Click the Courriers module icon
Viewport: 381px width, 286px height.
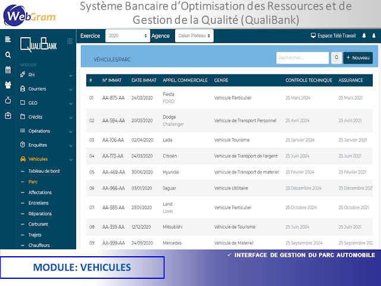[x=23, y=89]
